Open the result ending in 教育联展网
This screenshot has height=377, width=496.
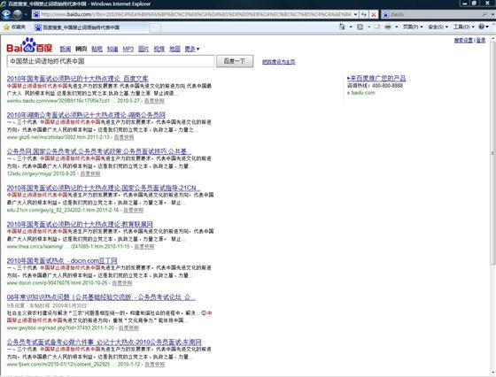(80, 225)
